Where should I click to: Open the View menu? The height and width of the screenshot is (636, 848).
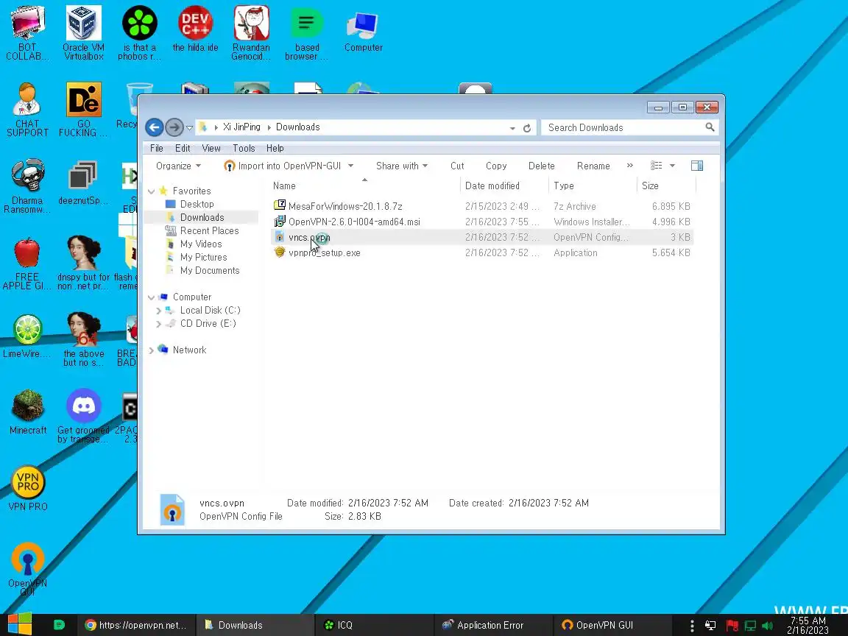tap(211, 148)
